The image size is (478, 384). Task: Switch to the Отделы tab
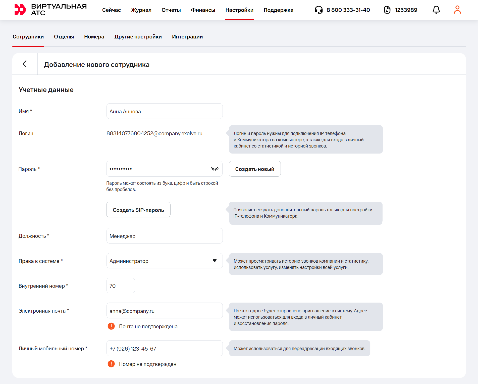64,37
